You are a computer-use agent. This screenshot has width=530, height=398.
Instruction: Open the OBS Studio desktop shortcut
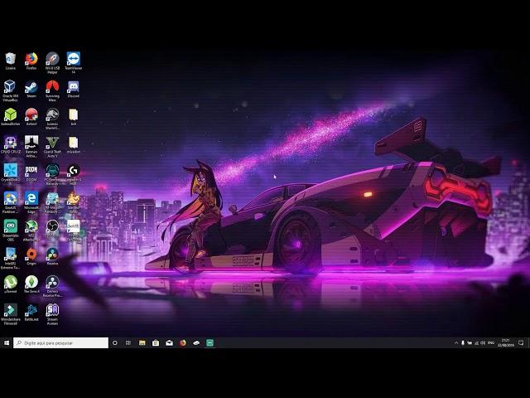[52, 229]
